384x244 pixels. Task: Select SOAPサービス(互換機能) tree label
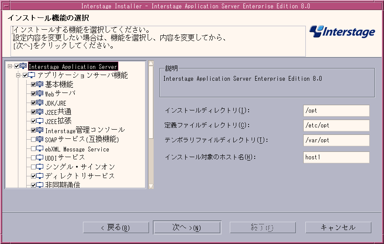point(82,139)
